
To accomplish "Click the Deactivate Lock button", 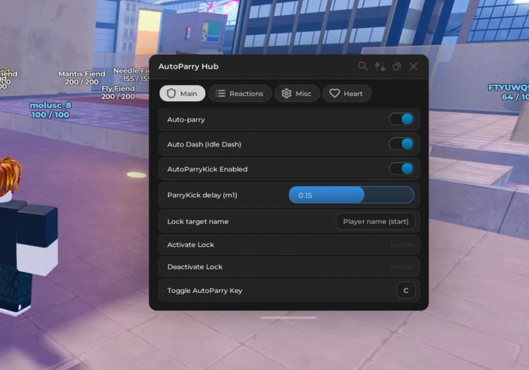I will 289,267.
